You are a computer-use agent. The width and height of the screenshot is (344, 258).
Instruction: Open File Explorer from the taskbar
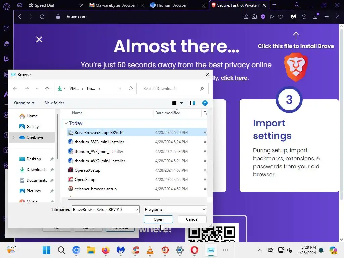click(91, 250)
